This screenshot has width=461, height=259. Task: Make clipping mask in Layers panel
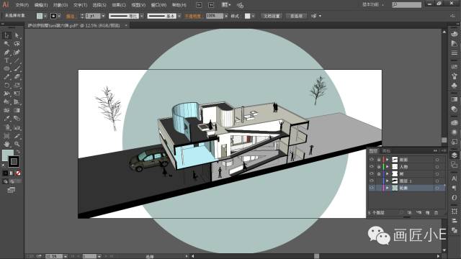pyautogui.click(x=410, y=212)
